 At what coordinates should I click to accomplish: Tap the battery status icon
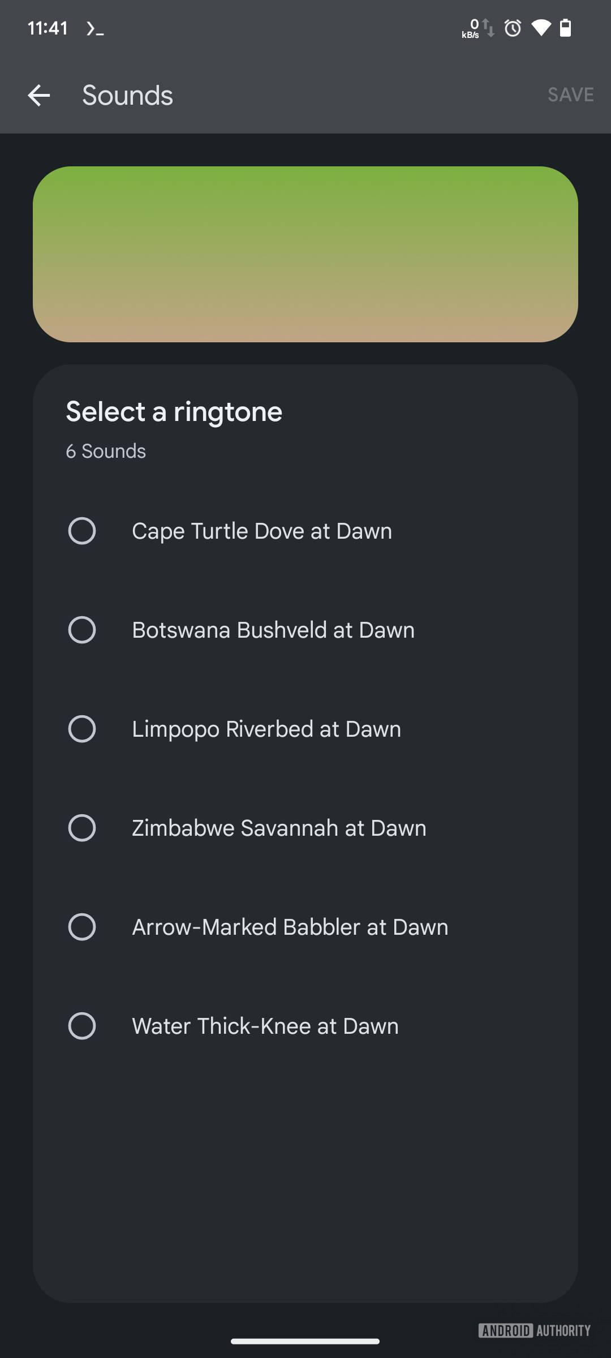pyautogui.click(x=565, y=28)
